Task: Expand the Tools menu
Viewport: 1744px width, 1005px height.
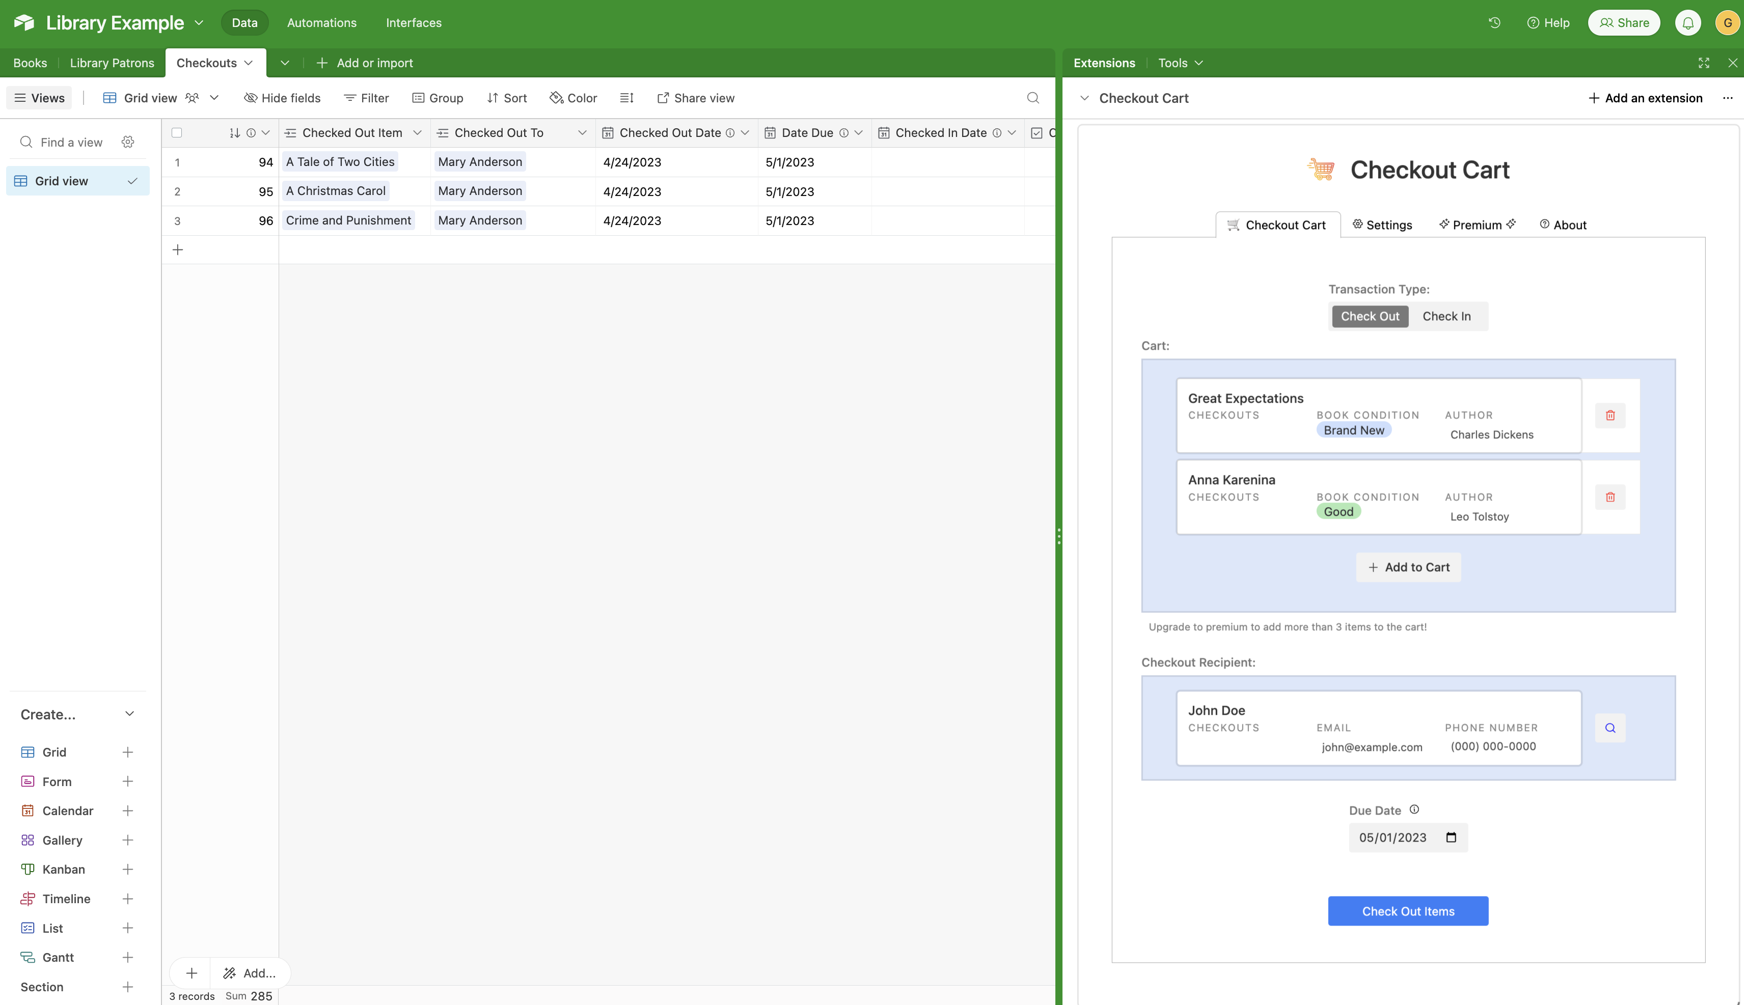Action: 1180,63
